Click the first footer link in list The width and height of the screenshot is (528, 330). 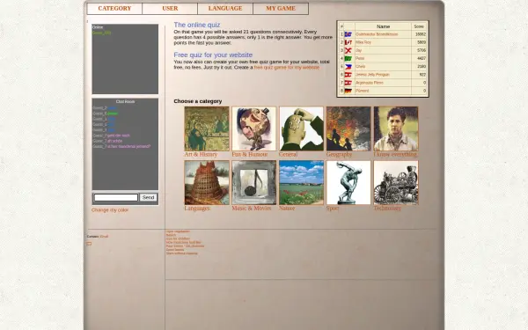(178, 231)
